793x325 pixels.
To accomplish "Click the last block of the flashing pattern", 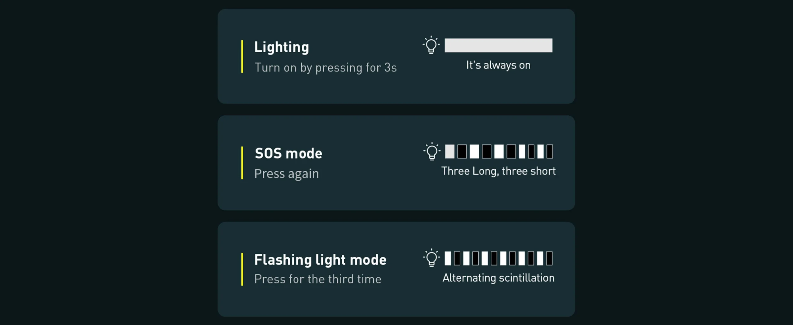I will tap(549, 258).
